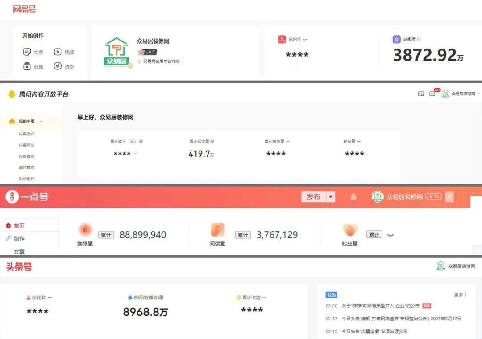Open the 总阅读 help tooltip icon
The height and width of the screenshot is (339, 482).
pos(419,39)
